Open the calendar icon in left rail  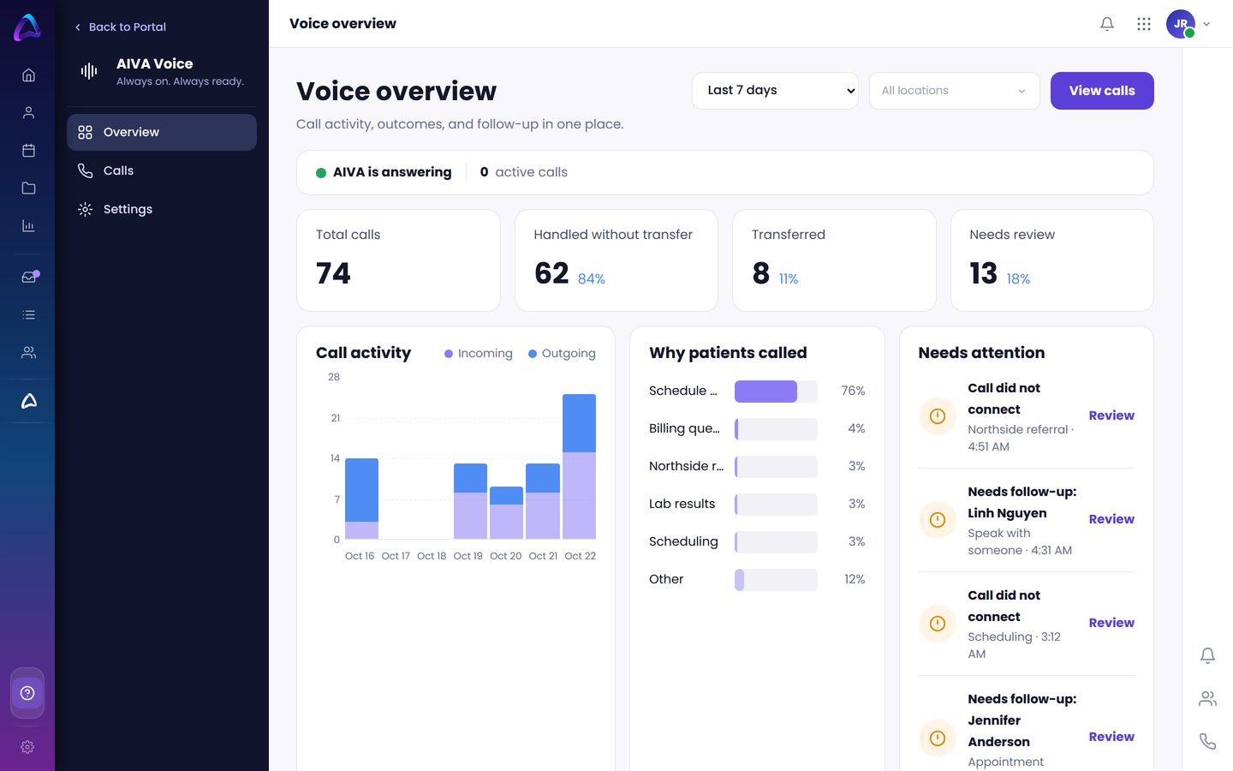pyautogui.click(x=28, y=151)
